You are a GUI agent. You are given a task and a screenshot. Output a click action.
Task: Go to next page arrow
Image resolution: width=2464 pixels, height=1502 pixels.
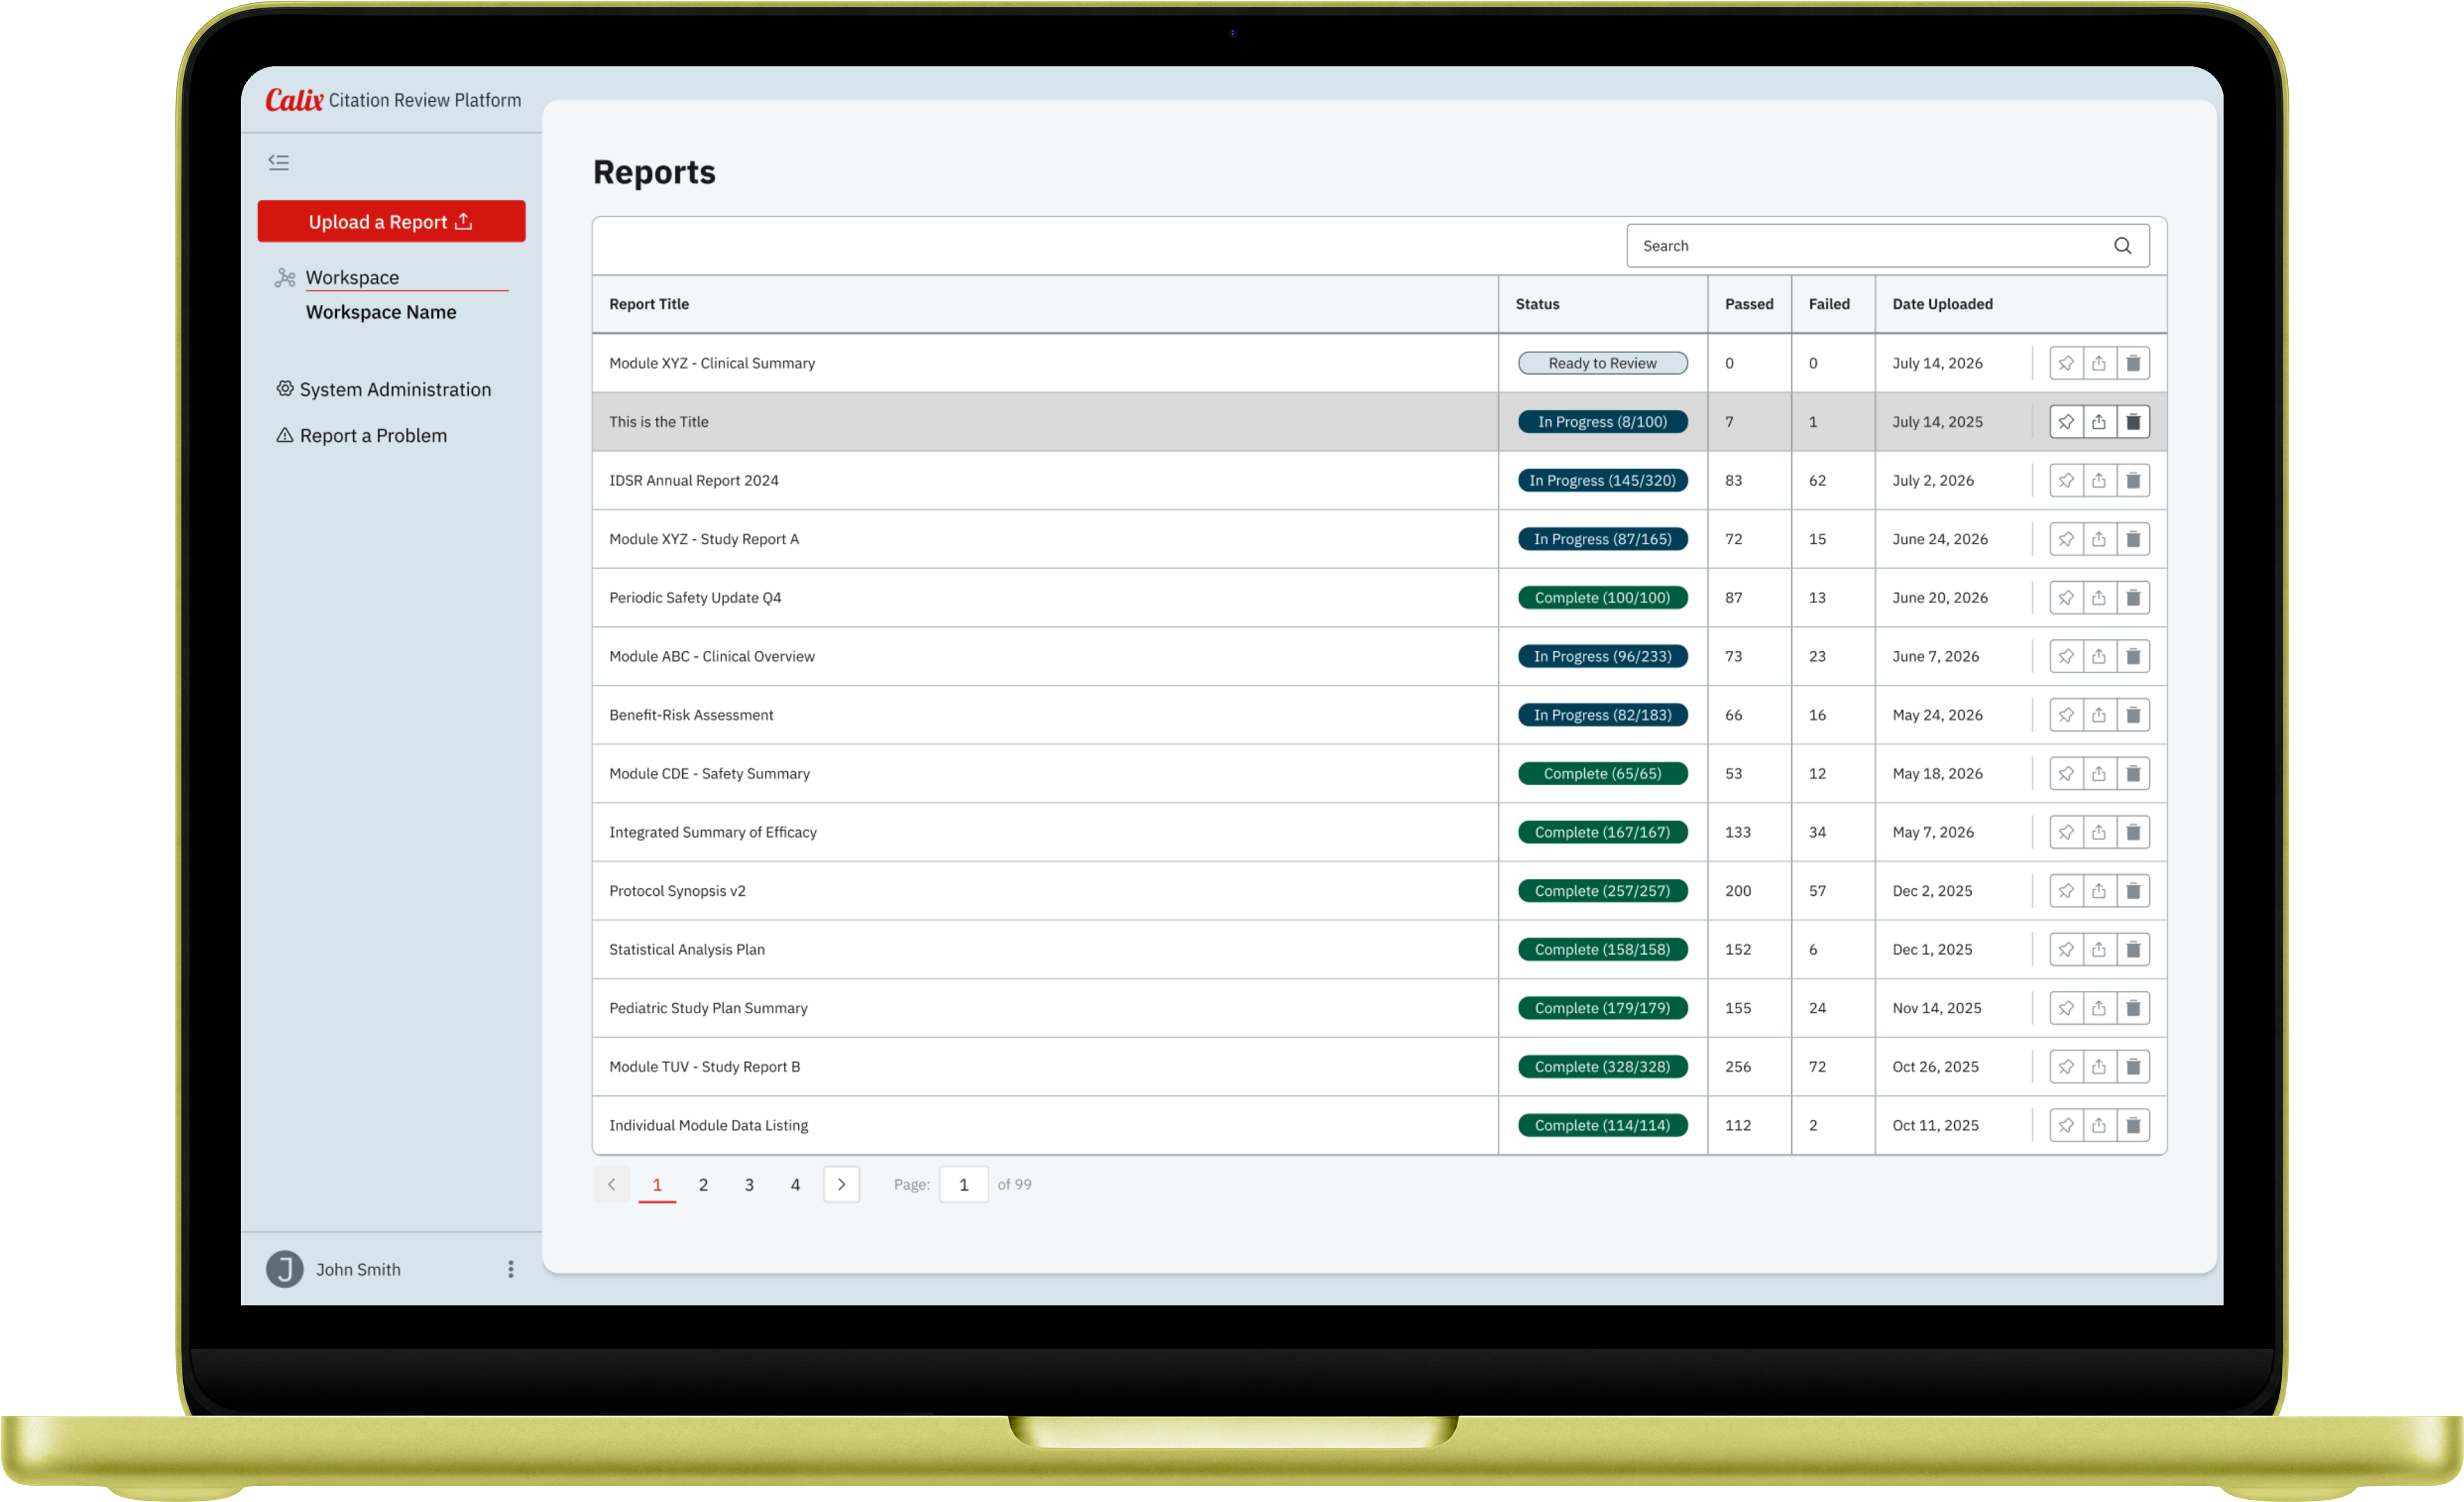coord(842,1184)
